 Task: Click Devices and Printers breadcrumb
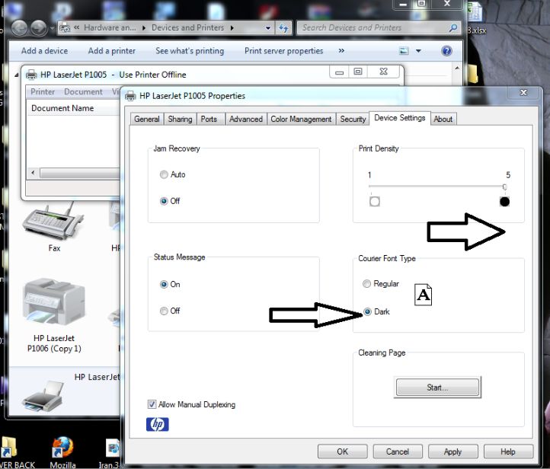[187, 27]
